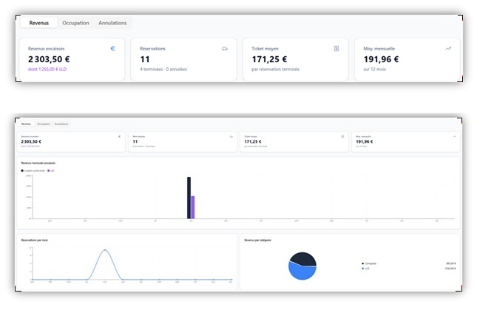Click the small receipt icon in the full dashboard view

pyautogui.click(x=343, y=136)
